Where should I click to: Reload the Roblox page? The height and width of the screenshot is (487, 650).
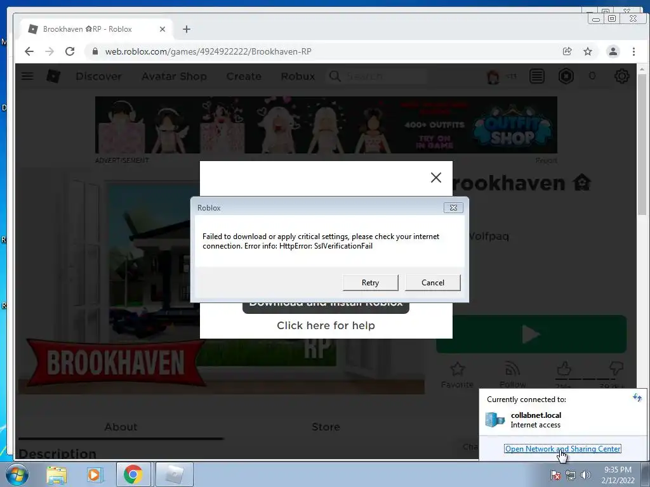(x=70, y=51)
